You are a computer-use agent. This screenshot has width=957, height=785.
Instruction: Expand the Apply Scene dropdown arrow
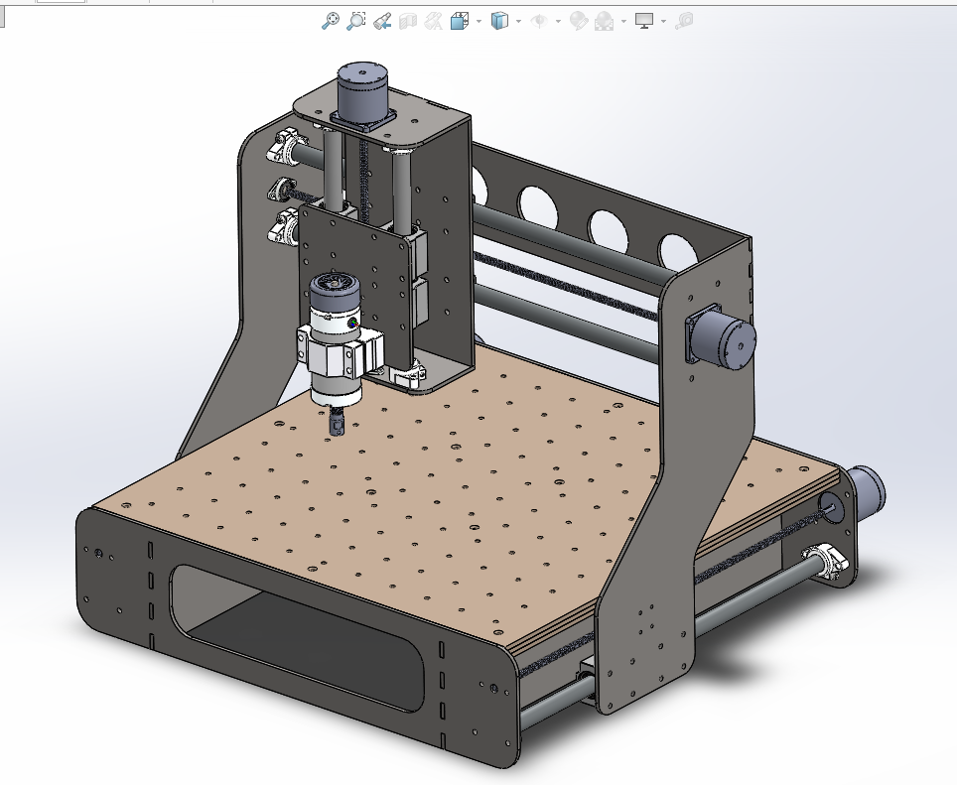(x=623, y=22)
